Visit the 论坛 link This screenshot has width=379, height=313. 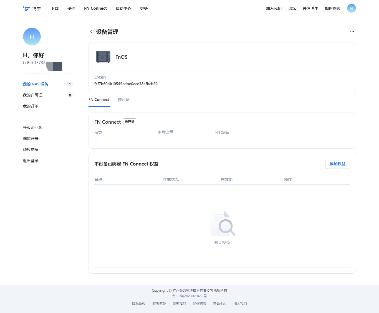(292, 8)
